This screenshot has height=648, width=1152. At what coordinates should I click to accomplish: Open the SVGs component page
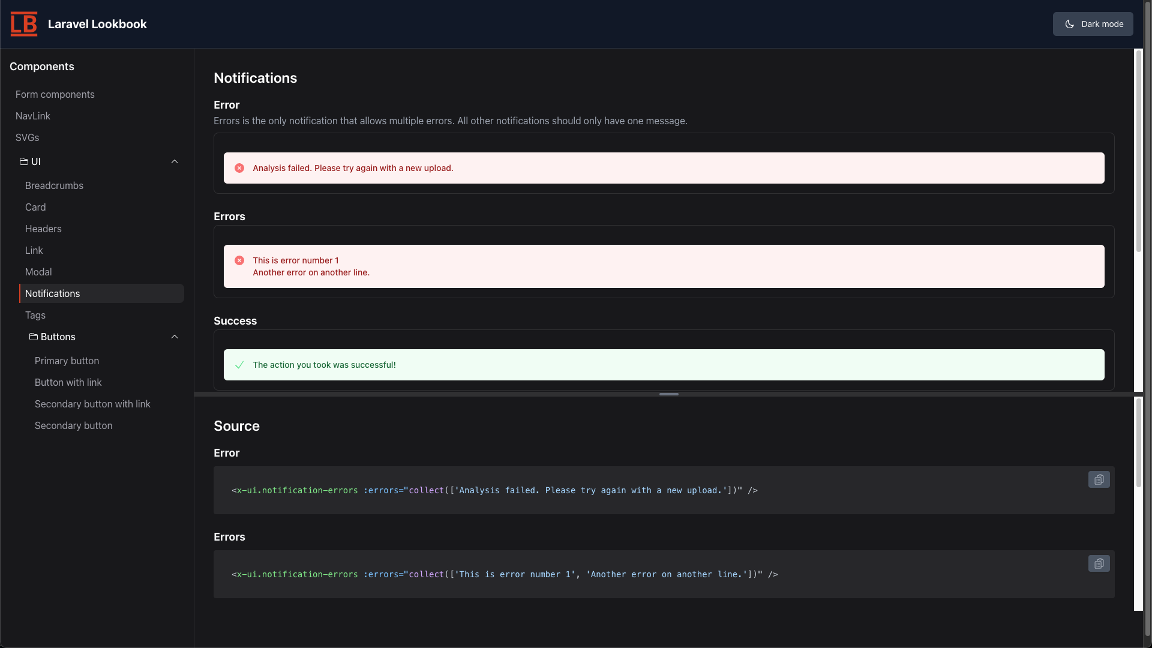28,138
